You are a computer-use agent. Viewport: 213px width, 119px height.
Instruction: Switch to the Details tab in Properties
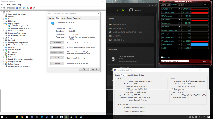[x=63, y=18]
